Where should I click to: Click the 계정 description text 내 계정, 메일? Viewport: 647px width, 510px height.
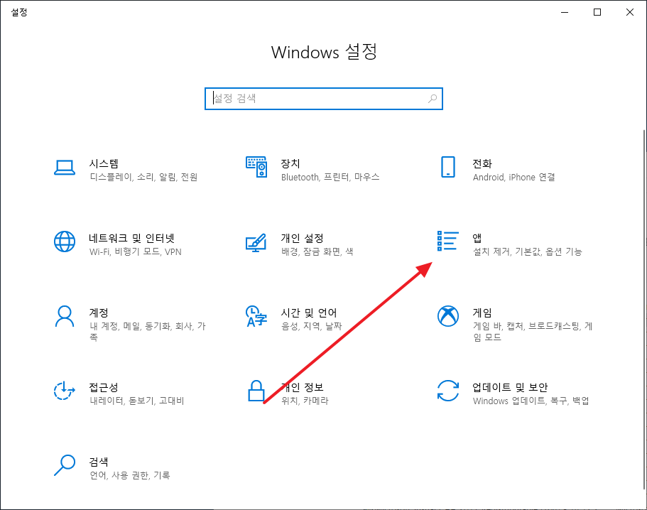point(115,326)
